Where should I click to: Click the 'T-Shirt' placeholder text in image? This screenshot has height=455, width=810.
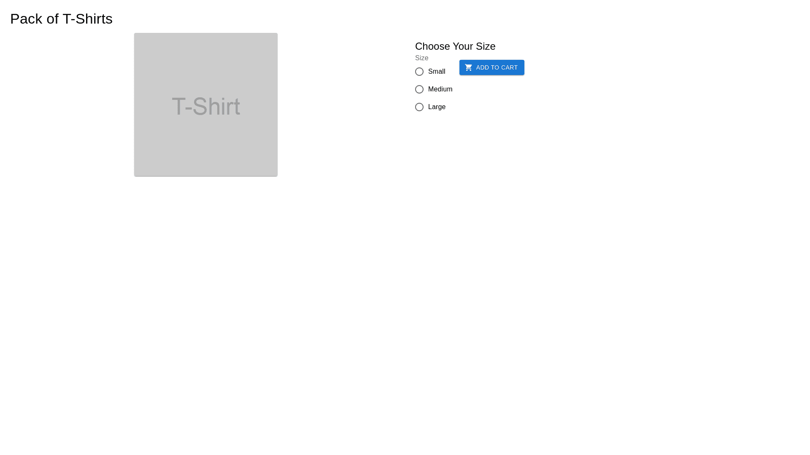(206, 106)
